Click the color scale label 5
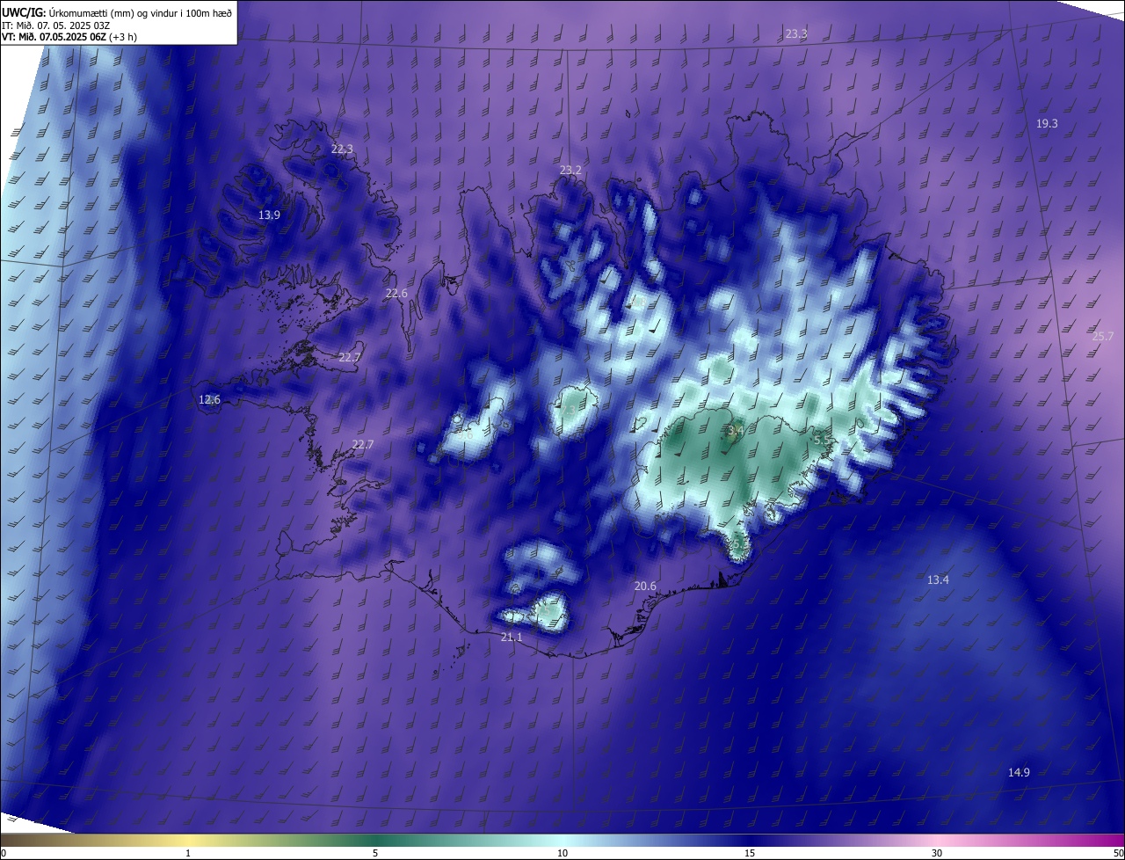The width and height of the screenshot is (1125, 860). tap(375, 853)
